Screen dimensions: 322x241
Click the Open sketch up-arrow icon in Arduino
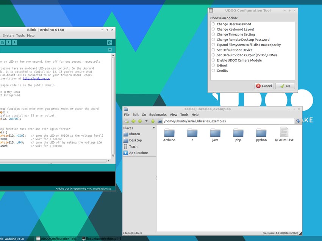[8, 42]
